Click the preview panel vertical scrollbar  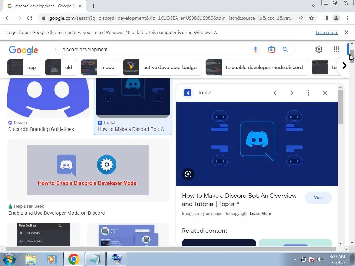340,107
